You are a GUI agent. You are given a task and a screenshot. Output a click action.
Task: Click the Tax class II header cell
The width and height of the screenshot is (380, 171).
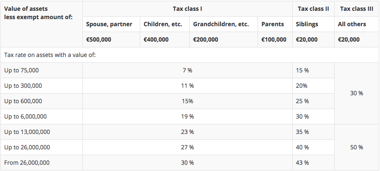[313, 9]
